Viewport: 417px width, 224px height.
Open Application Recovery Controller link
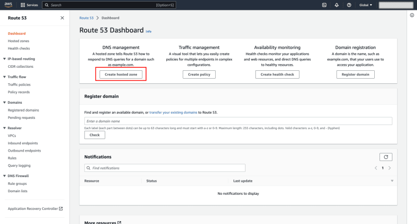pos(35,208)
